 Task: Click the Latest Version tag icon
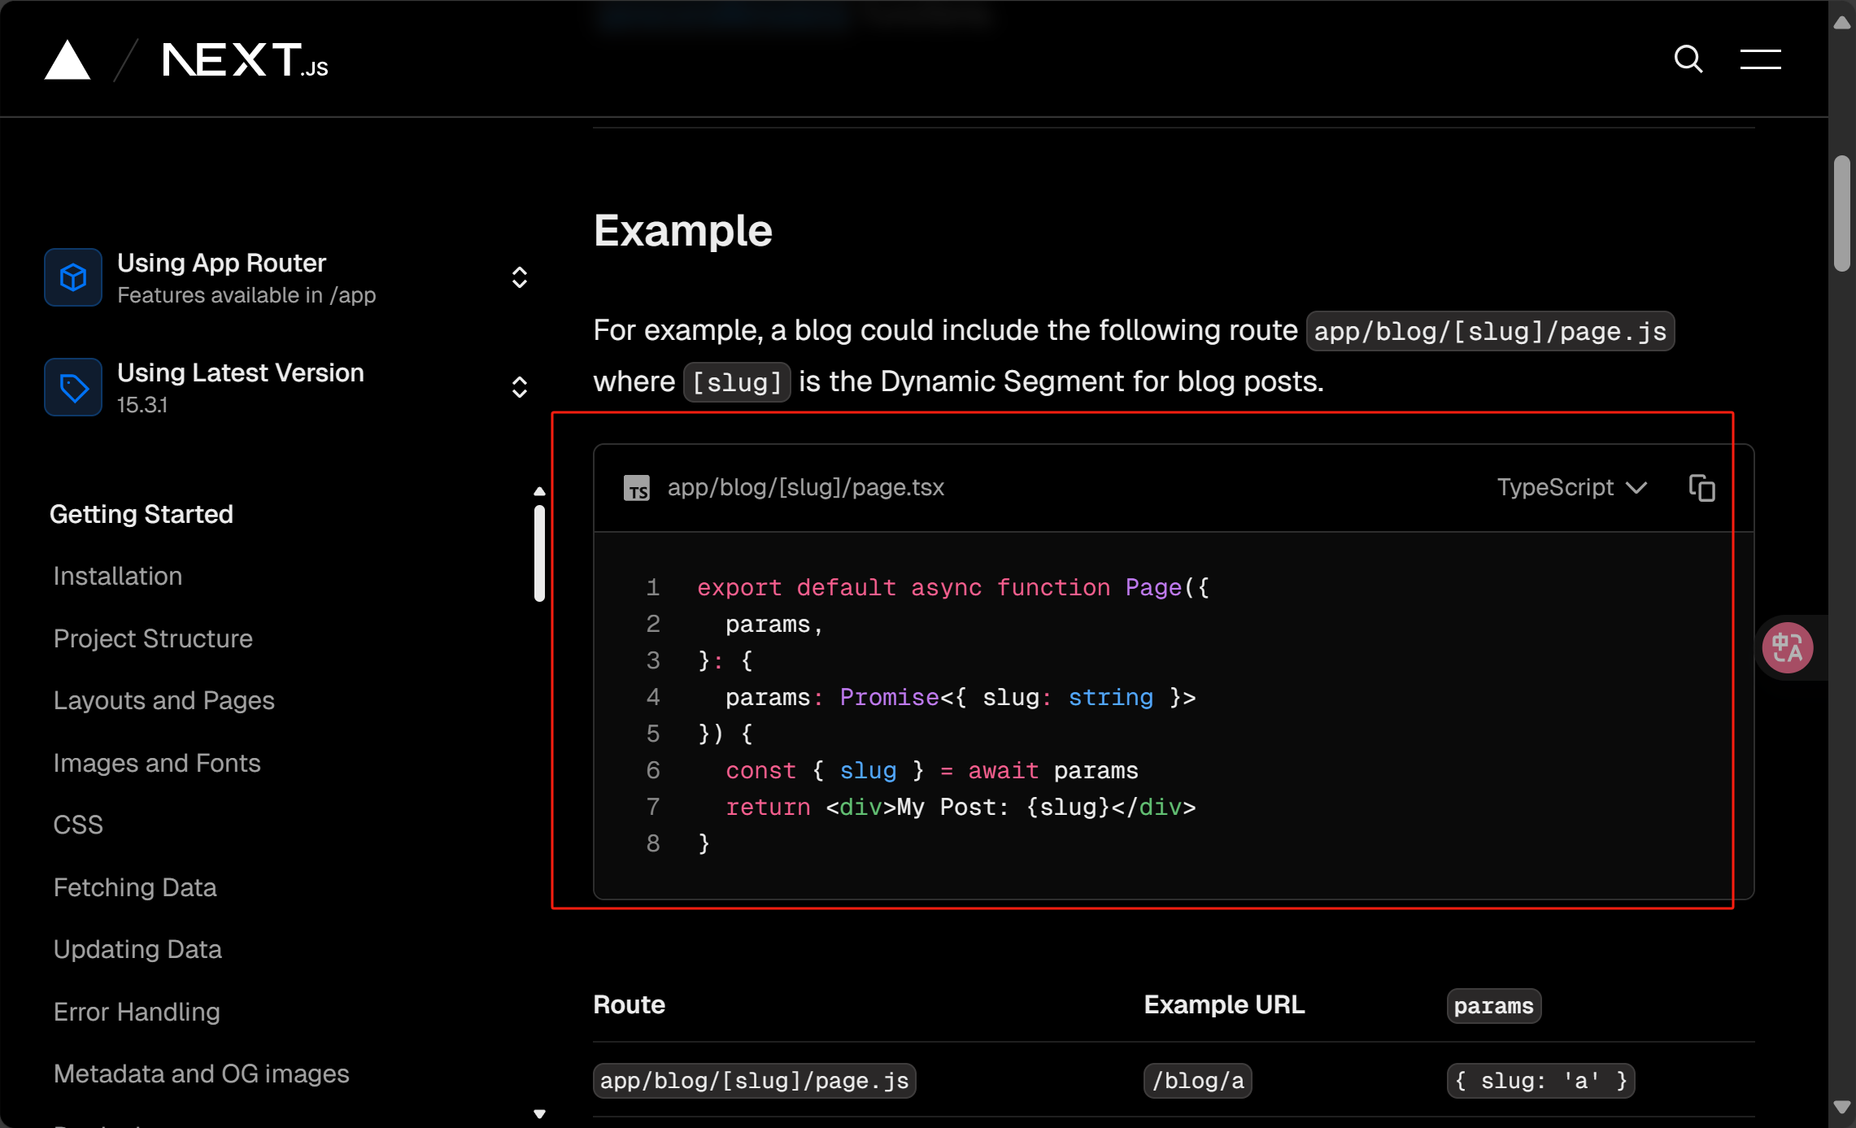[x=73, y=387]
